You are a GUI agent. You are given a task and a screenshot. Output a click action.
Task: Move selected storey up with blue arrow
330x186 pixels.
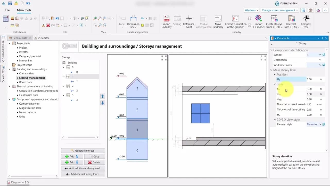pyautogui.click(x=103, y=96)
